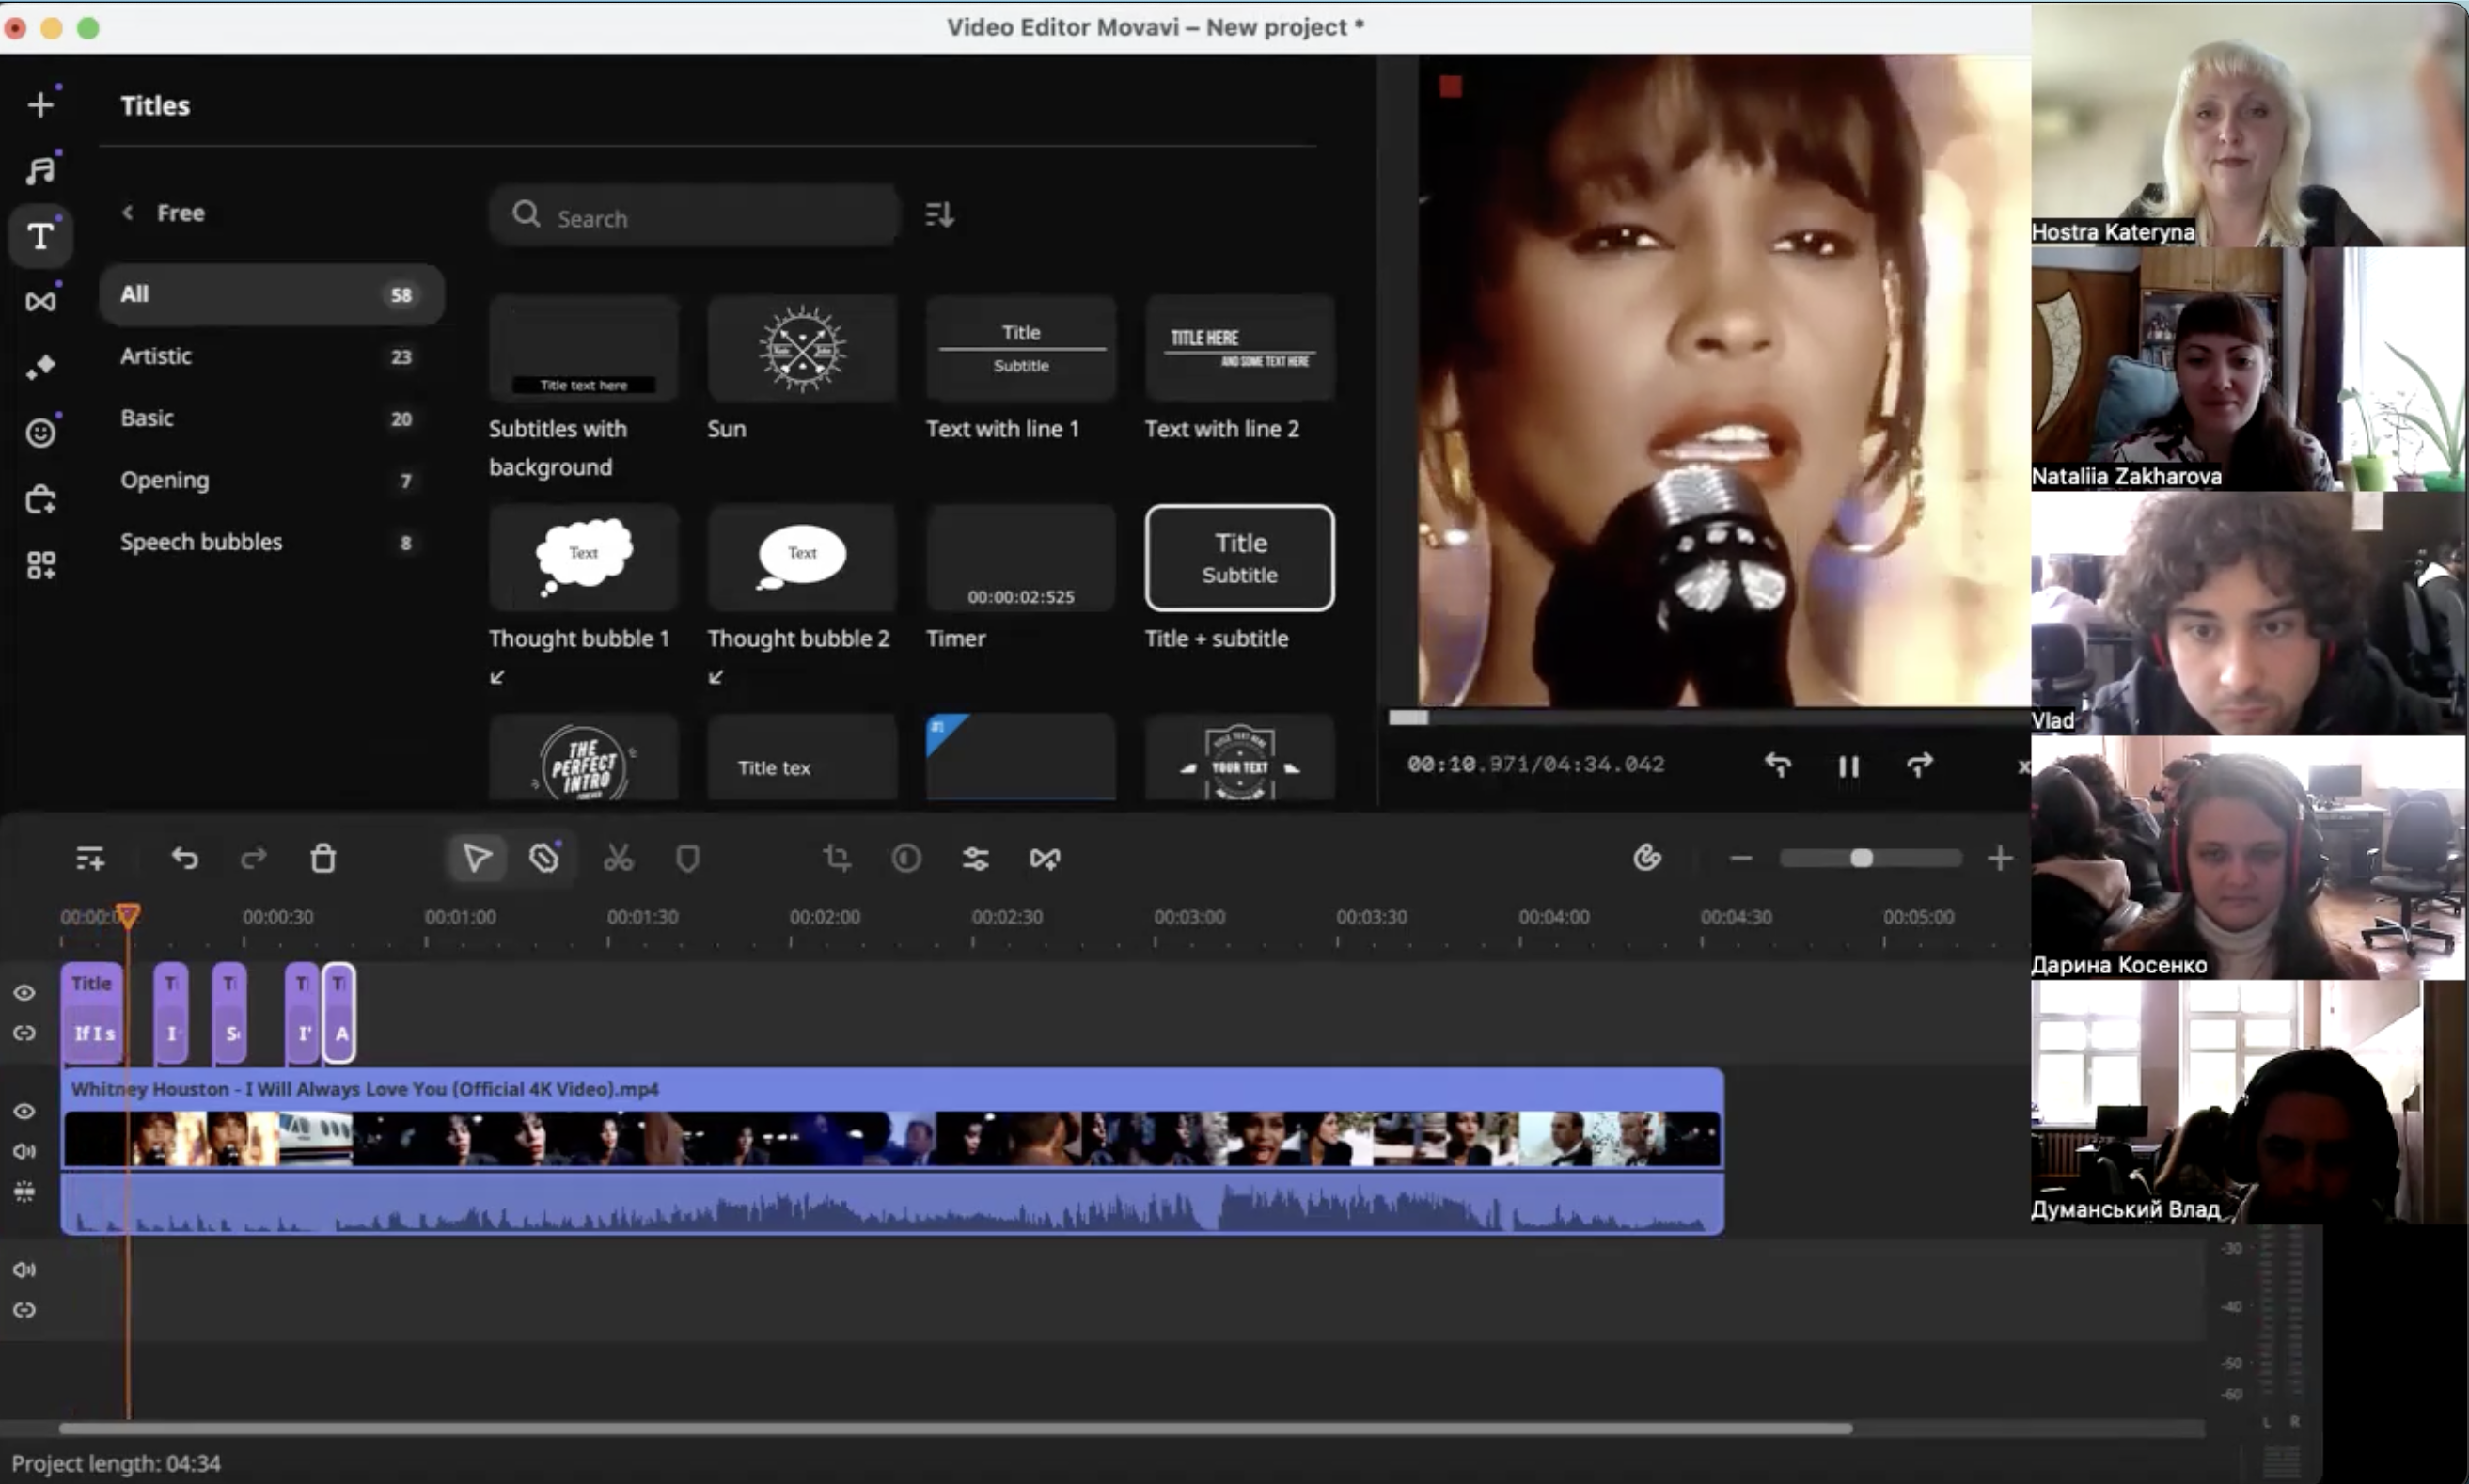The image size is (2469, 1484).
Task: Zoom out the timeline with minus
Action: (x=1740, y=858)
